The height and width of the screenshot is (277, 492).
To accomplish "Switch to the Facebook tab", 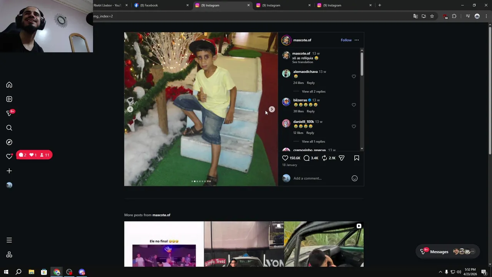I will pos(162,5).
